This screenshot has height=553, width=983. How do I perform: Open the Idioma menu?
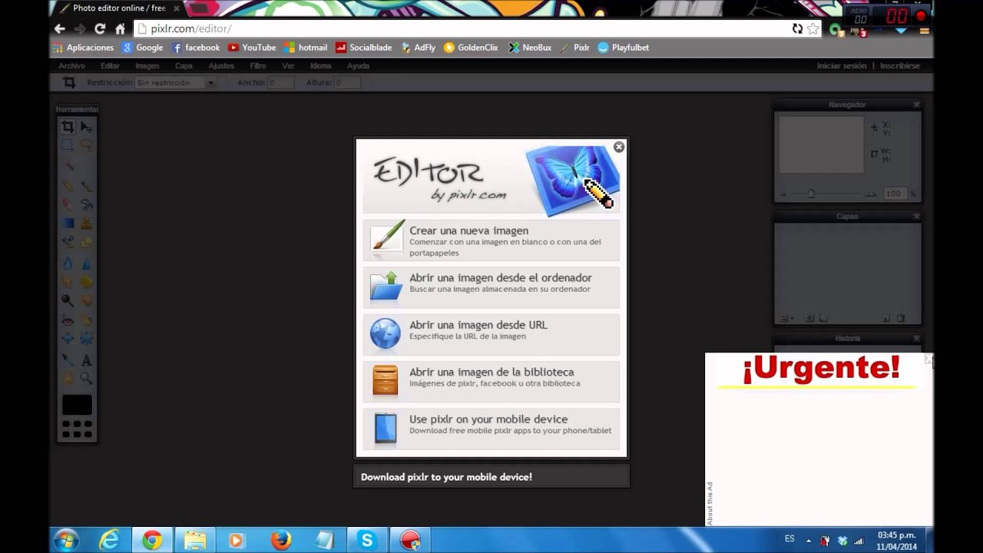click(321, 66)
